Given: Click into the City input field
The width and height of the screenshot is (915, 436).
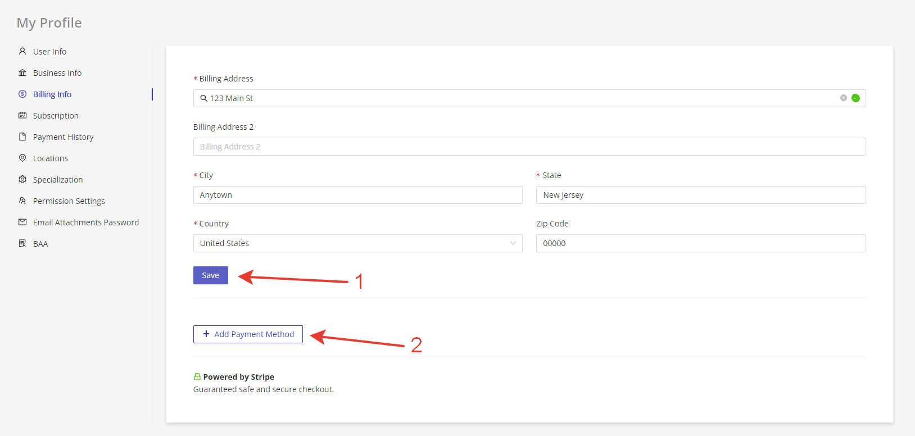Looking at the screenshot, I should point(357,195).
